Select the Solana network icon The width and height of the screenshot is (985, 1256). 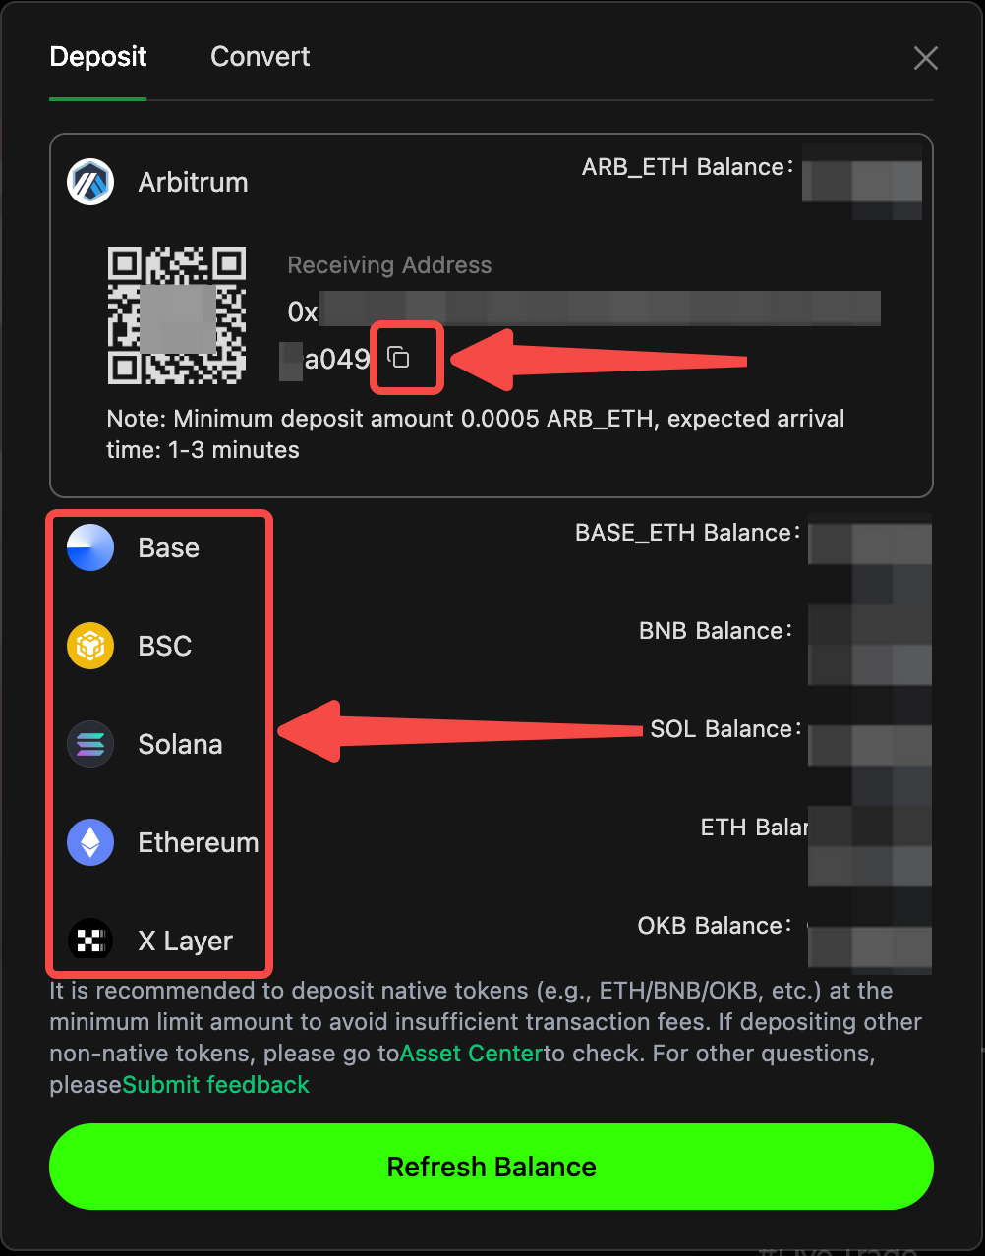[x=90, y=744]
